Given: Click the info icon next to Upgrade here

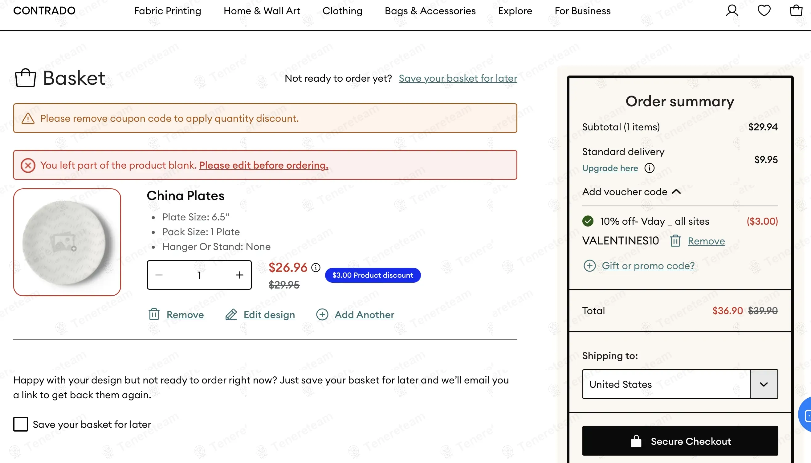Looking at the screenshot, I should (650, 168).
